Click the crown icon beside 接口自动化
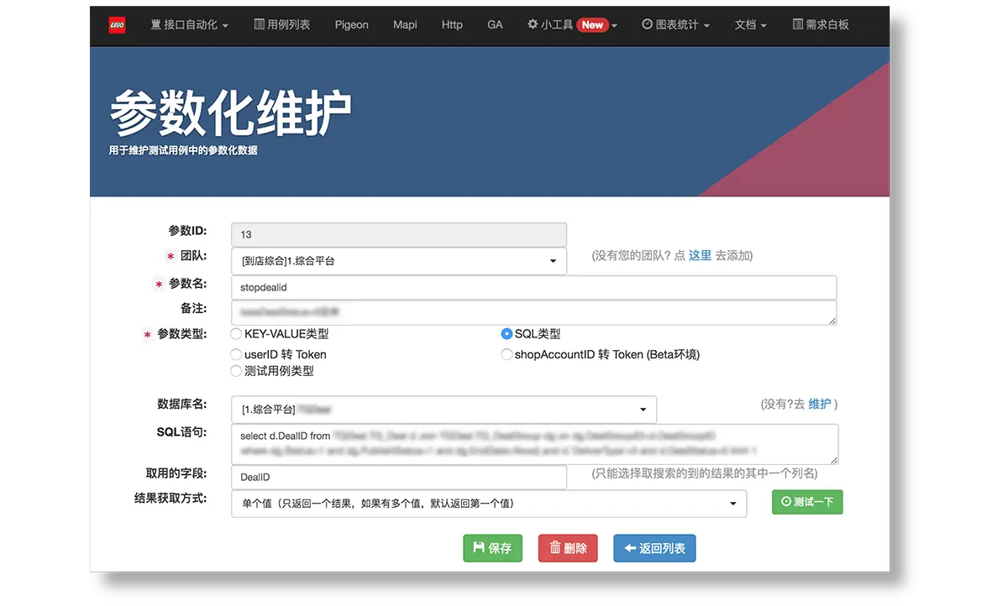The width and height of the screenshot is (1008, 606). click(155, 24)
